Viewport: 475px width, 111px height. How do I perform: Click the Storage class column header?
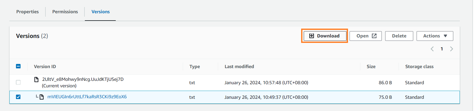pyautogui.click(x=419, y=67)
